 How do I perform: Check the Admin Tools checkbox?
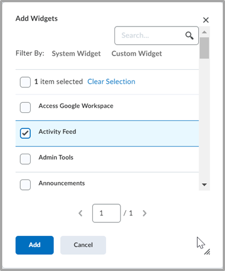[25, 159]
